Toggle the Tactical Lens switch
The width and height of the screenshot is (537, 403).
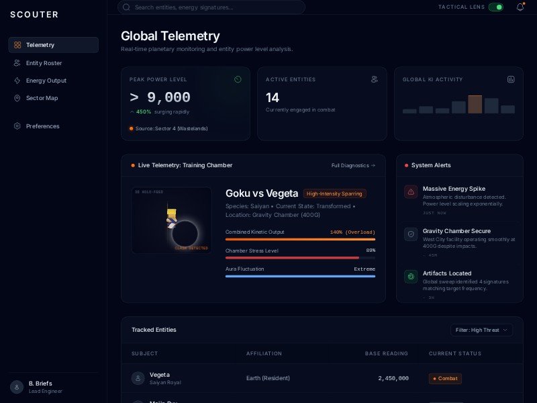[496, 7]
